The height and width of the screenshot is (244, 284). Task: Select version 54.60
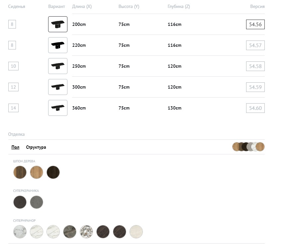(255, 108)
